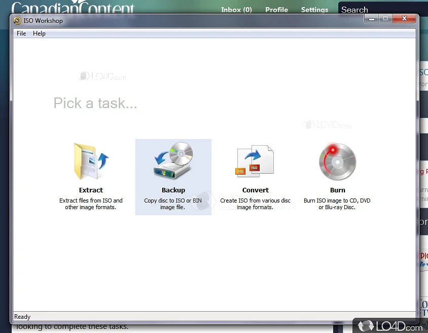The width and height of the screenshot is (428, 333).
Task: Open the Profile link in the browser page
Action: click(x=276, y=10)
